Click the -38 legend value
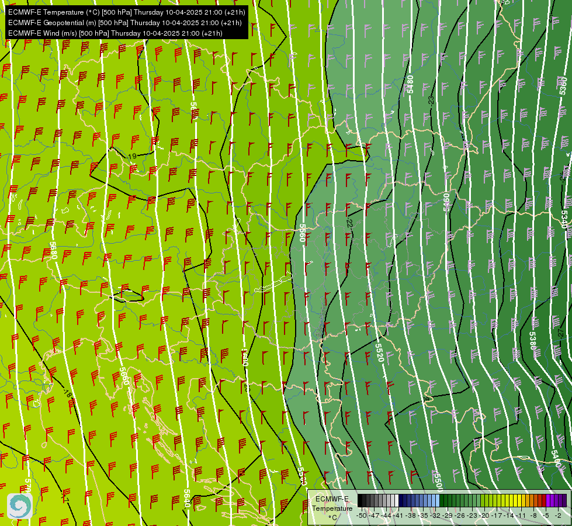 (x=411, y=515)
